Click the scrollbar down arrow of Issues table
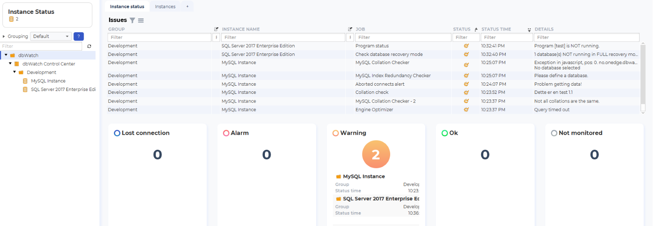Viewport: 653px width, 226px height. (x=643, y=113)
